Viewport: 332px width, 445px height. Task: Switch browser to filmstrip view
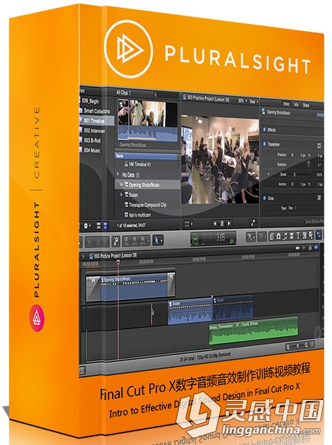(x=99, y=226)
